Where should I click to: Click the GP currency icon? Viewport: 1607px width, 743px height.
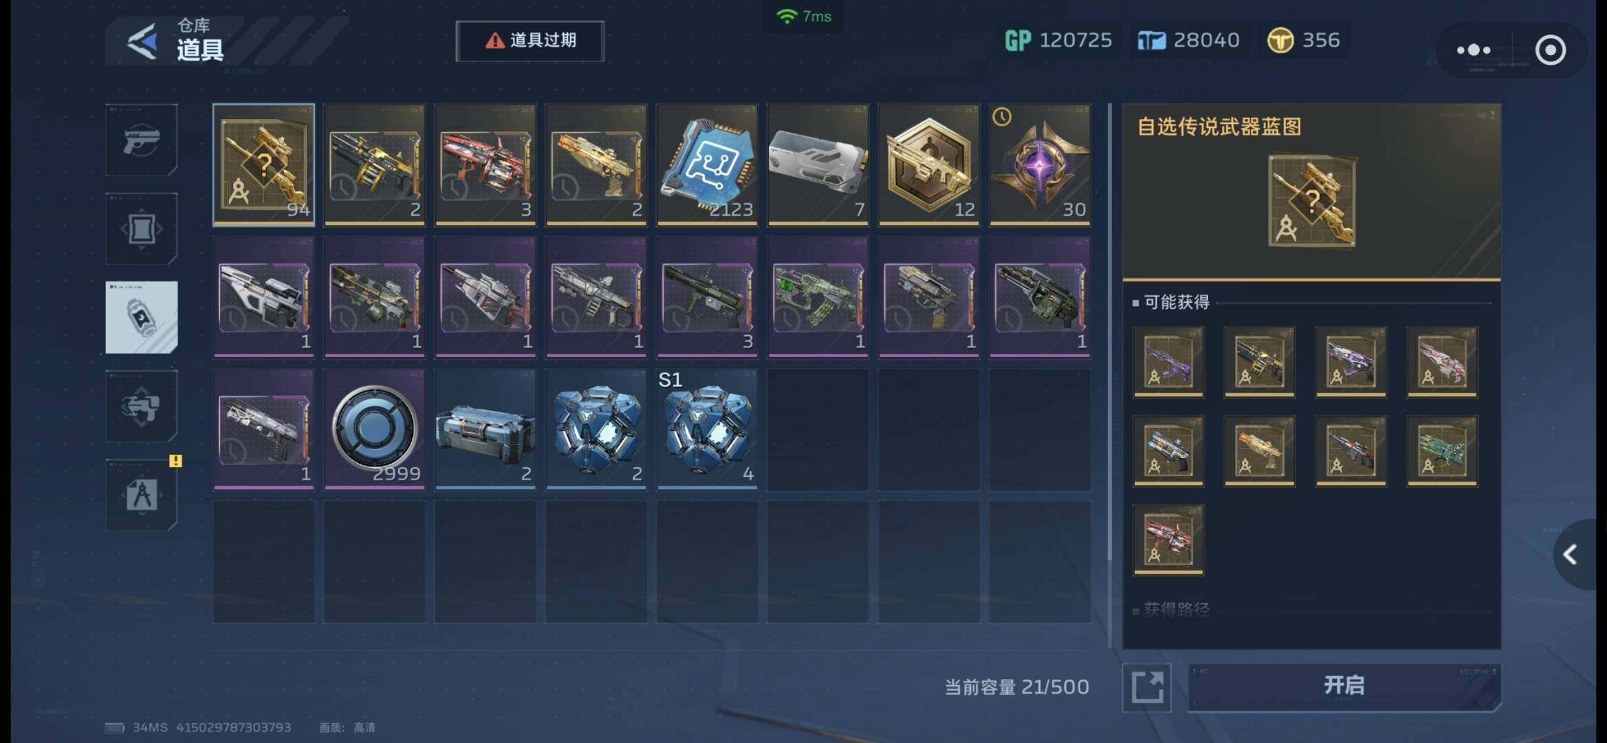pyautogui.click(x=1018, y=41)
